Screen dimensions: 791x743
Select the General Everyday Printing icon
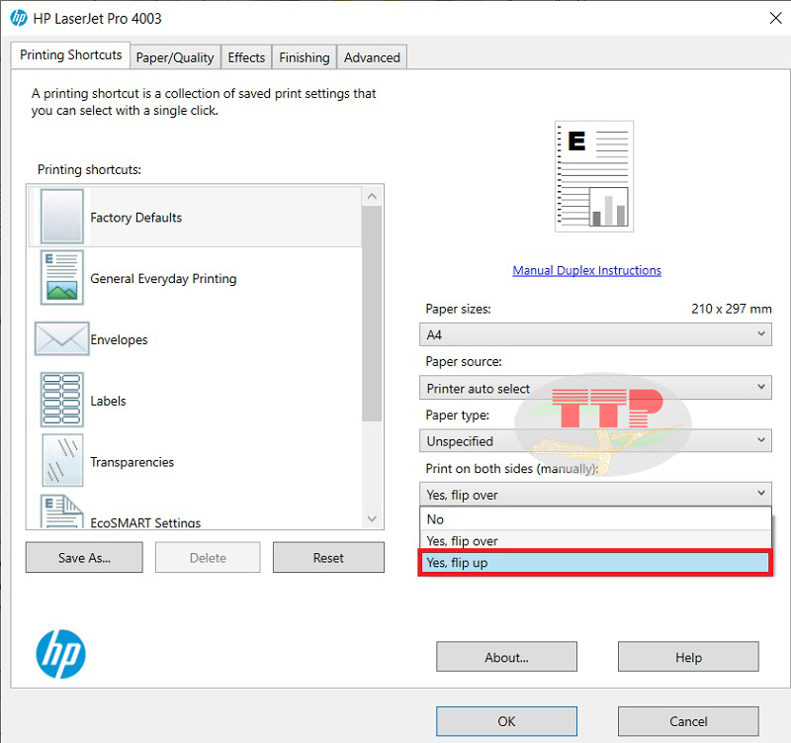(x=61, y=277)
